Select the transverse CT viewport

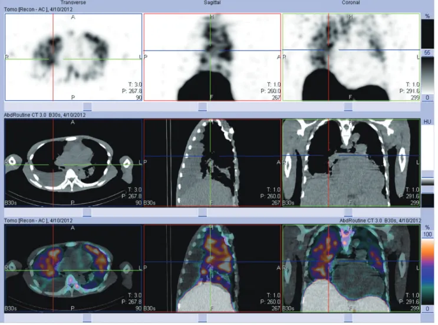(74, 163)
